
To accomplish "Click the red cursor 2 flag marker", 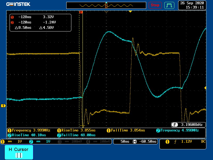I will coord(81,12).
